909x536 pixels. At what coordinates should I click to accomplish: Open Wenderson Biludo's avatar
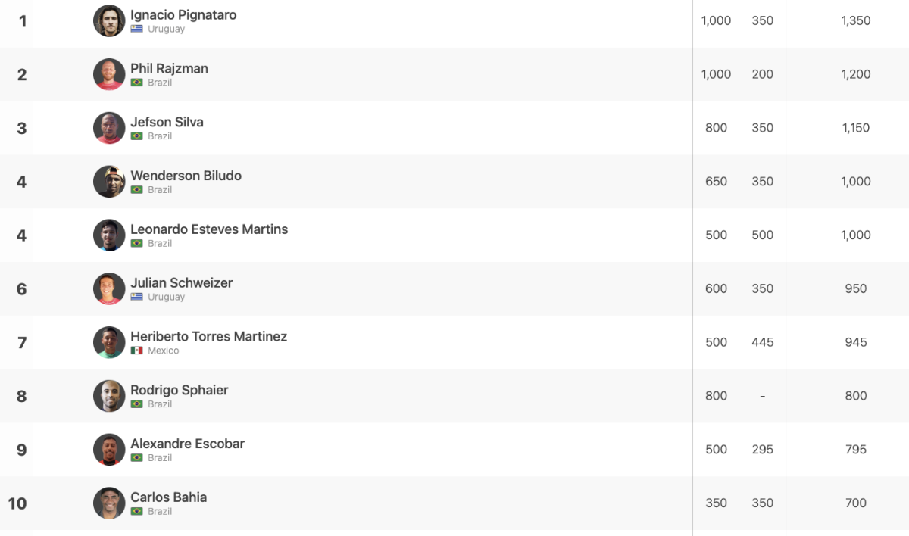coord(109,182)
